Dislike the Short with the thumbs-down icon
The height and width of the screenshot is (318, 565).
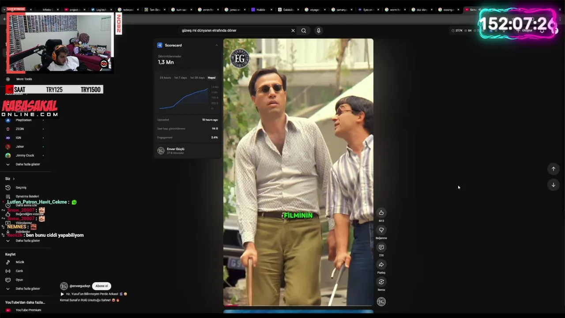click(381, 230)
